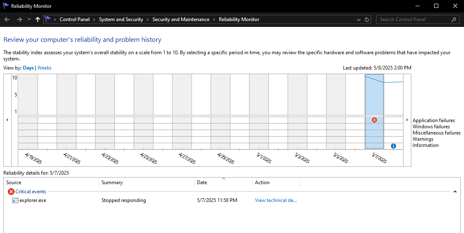Click the search magnifier icon
This screenshot has width=464, height=233.
point(454,19)
